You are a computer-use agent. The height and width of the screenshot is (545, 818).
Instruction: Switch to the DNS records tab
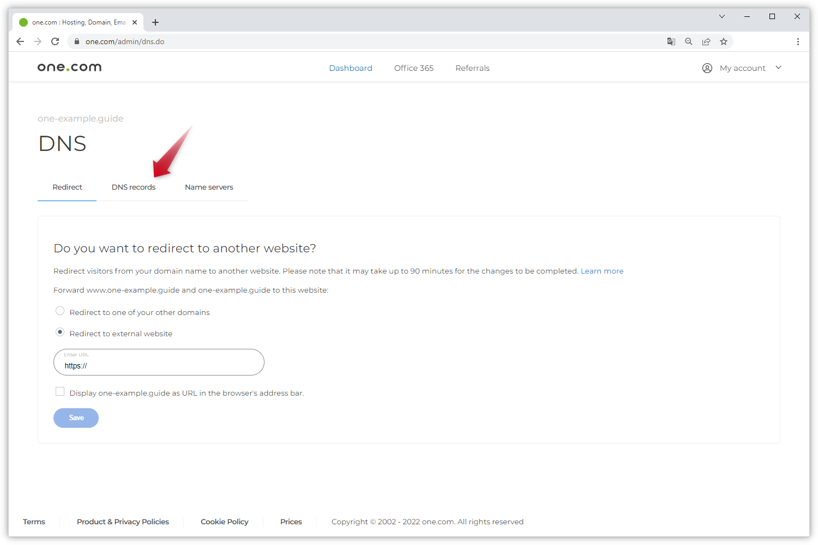(134, 187)
